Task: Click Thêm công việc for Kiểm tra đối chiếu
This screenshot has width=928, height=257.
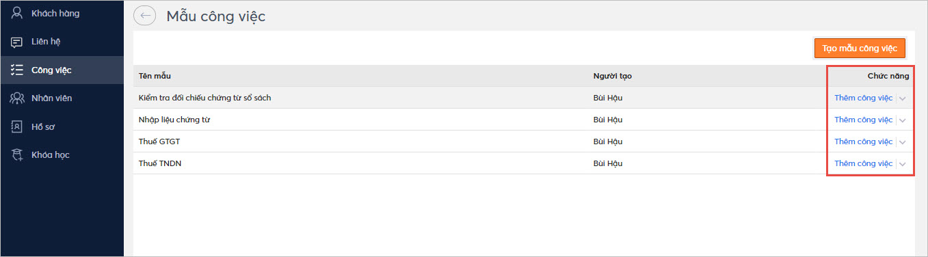Action: tap(863, 98)
